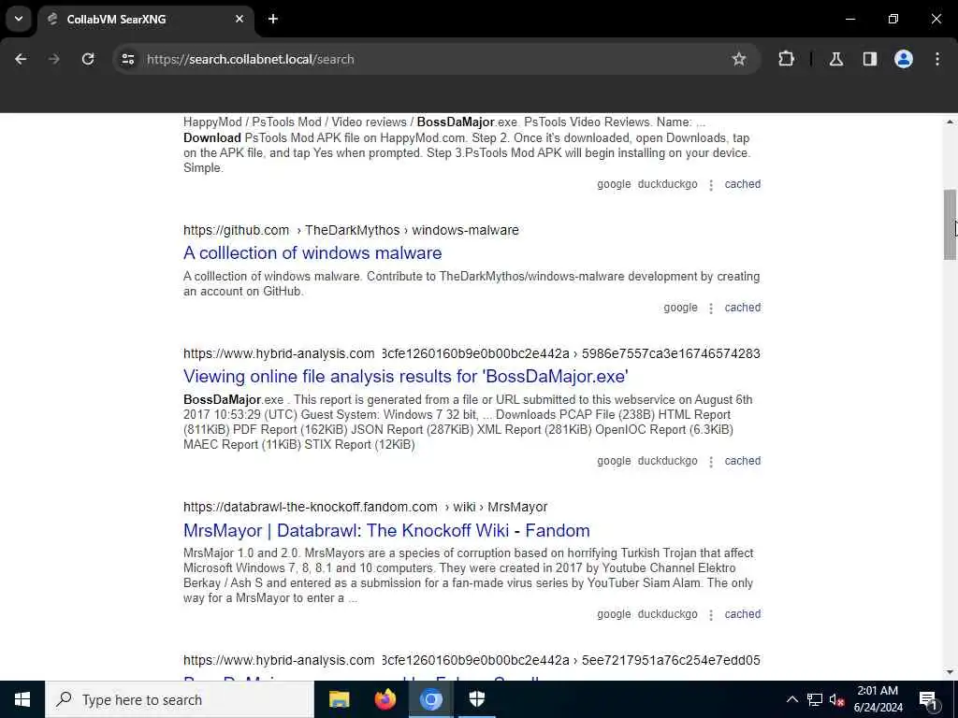Viewport: 958px width, 718px height.
Task: Click google engine label under HappyMod result
Action: point(614,184)
